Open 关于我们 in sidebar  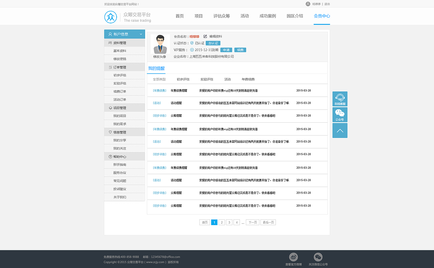pos(120,197)
